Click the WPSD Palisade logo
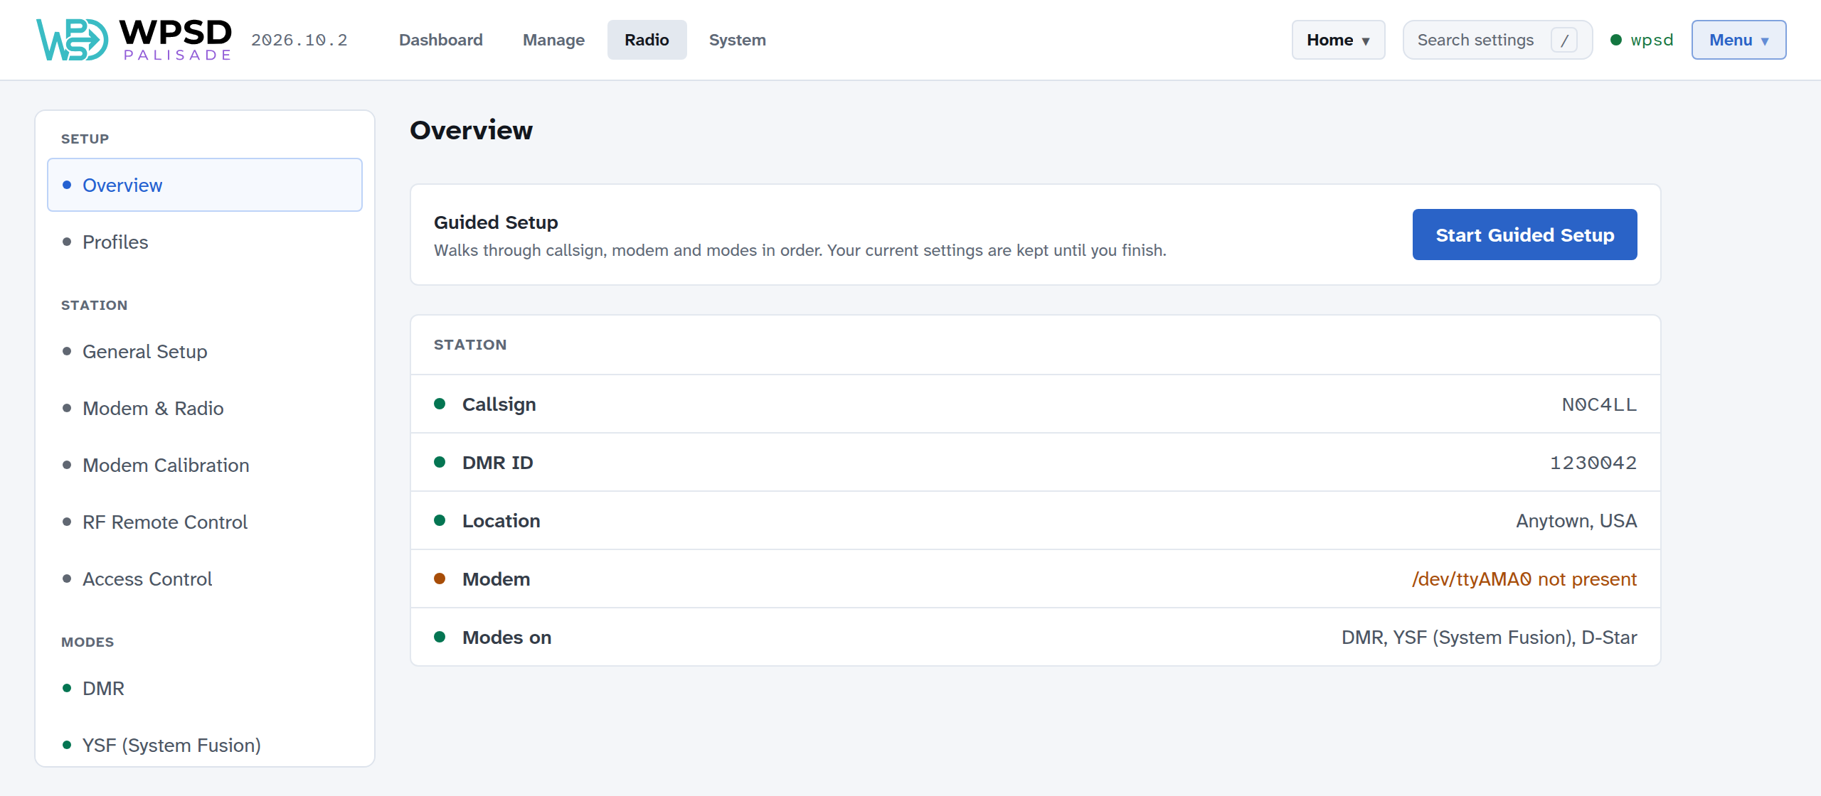The height and width of the screenshot is (796, 1821). point(134,40)
